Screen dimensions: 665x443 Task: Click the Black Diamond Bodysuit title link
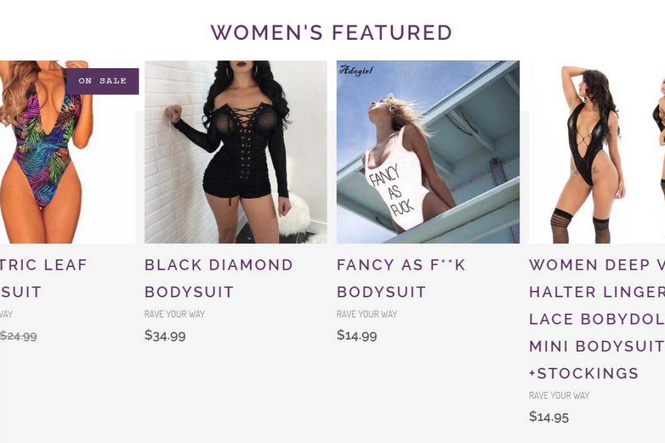tap(218, 278)
